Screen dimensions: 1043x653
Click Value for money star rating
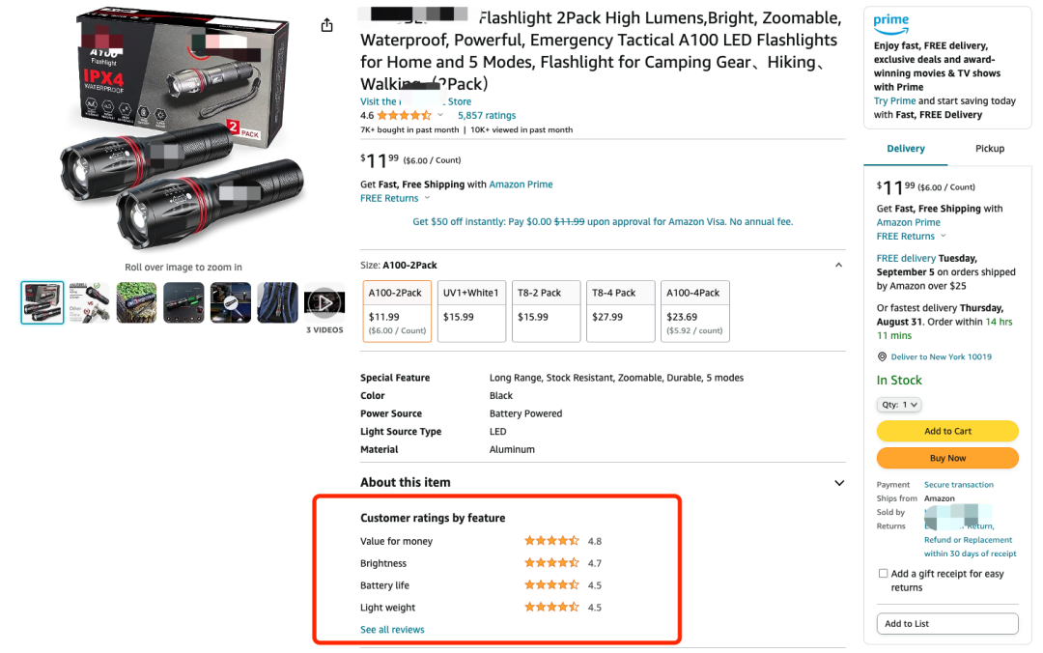(551, 541)
